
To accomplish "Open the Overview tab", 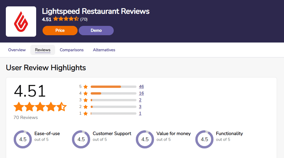I will pyautogui.click(x=17, y=50).
